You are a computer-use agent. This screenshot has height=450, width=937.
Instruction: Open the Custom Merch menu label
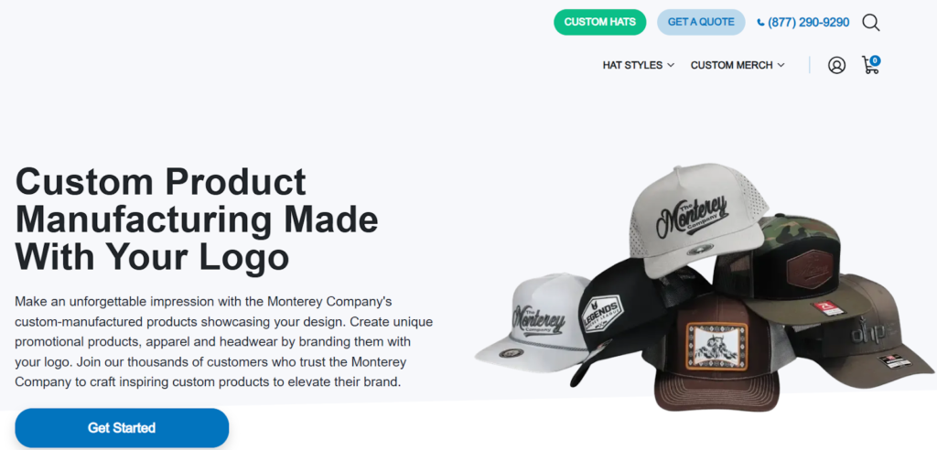tap(732, 65)
